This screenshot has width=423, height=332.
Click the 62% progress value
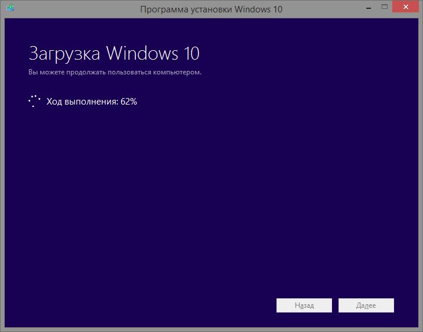click(x=128, y=102)
